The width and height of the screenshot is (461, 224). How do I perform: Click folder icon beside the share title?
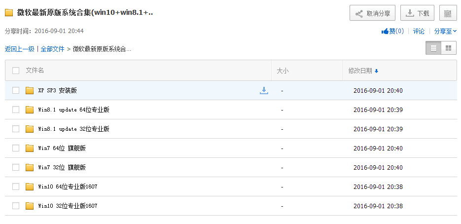[x=9, y=13]
